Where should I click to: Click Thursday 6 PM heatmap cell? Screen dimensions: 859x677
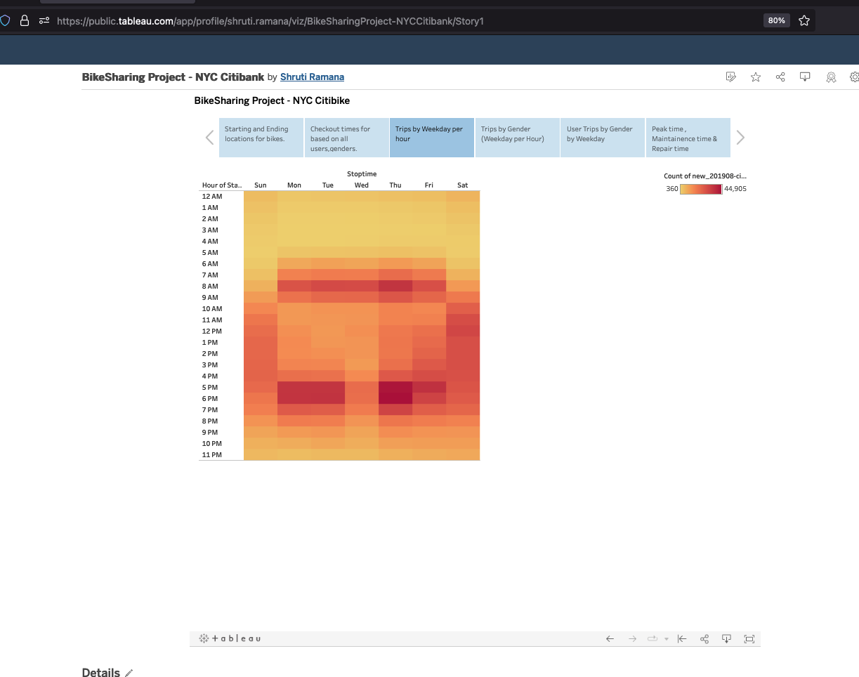[395, 399]
